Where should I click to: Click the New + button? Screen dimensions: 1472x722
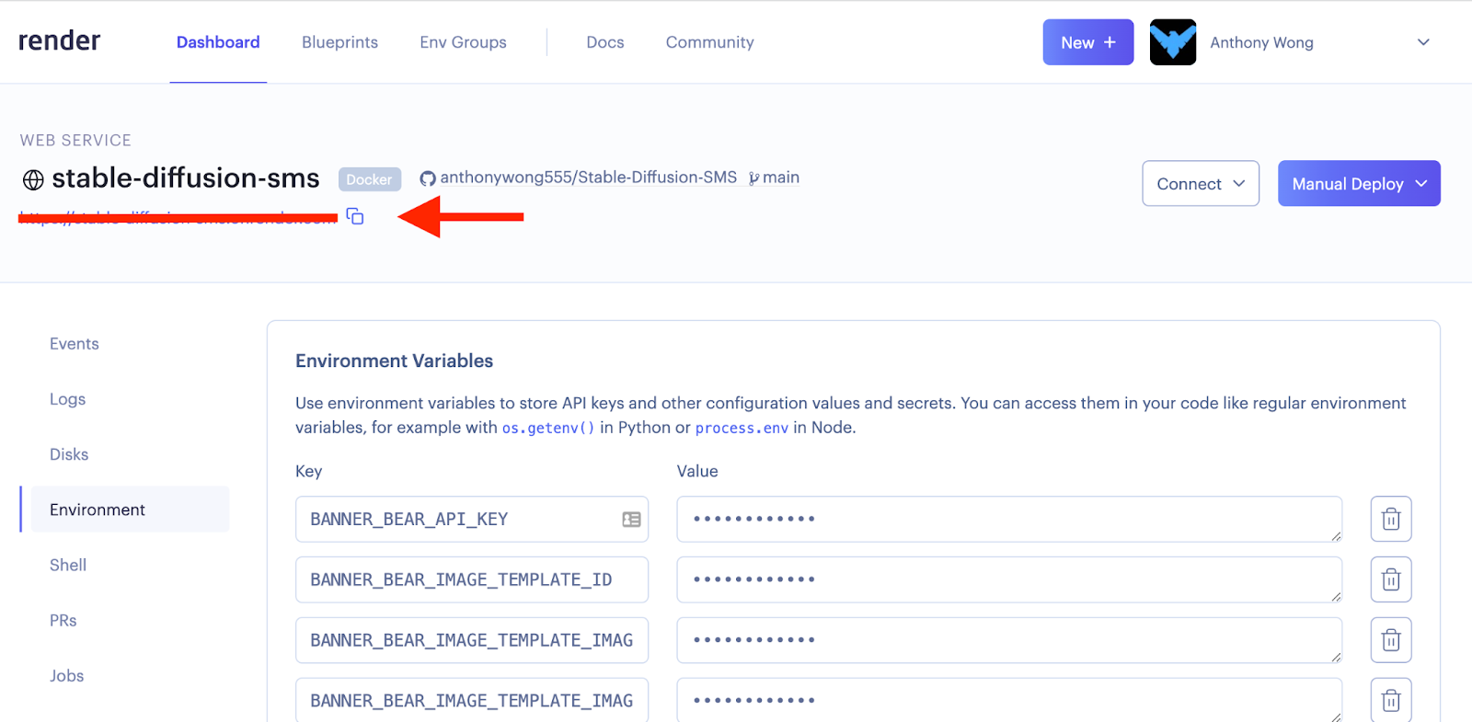(1087, 42)
